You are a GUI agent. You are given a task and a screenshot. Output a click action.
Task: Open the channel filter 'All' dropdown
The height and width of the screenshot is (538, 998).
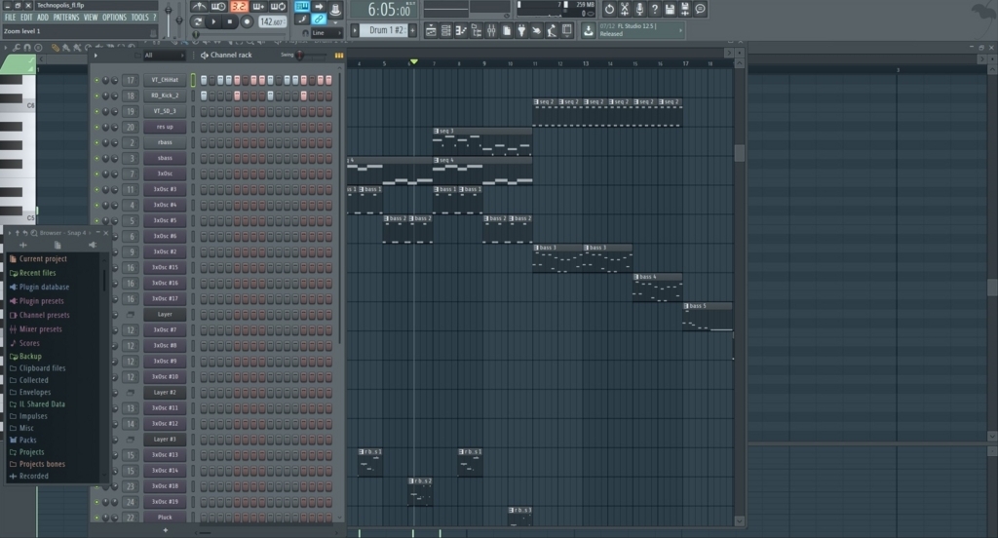point(163,56)
